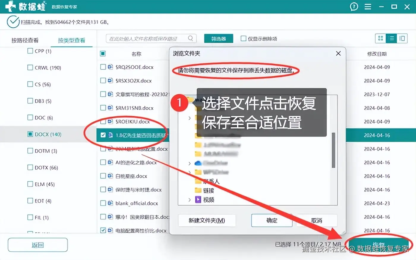Viewport: 416px width, 260px height.
Task: Switch to preview pane view
Action: 402,38
